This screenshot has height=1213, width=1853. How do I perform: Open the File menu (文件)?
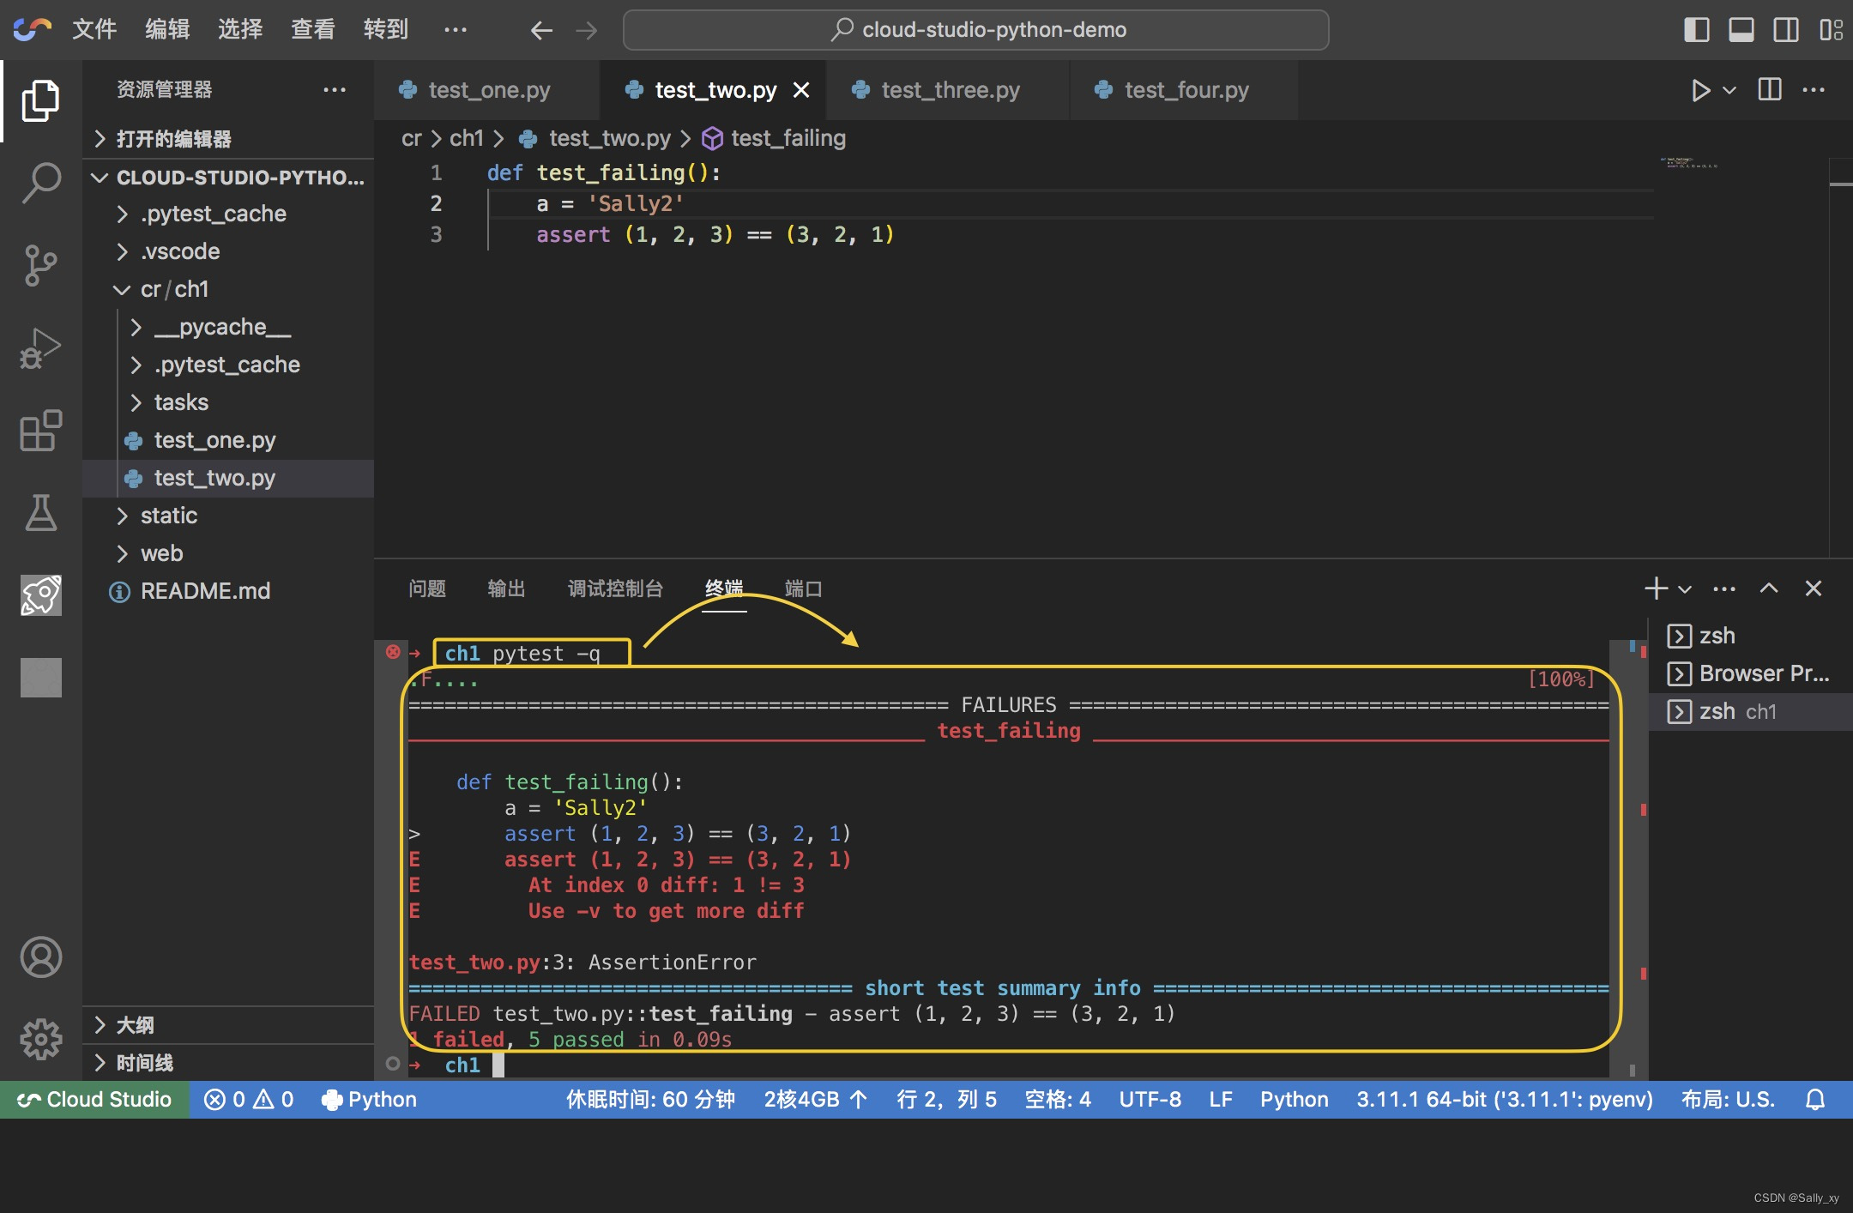click(x=94, y=29)
